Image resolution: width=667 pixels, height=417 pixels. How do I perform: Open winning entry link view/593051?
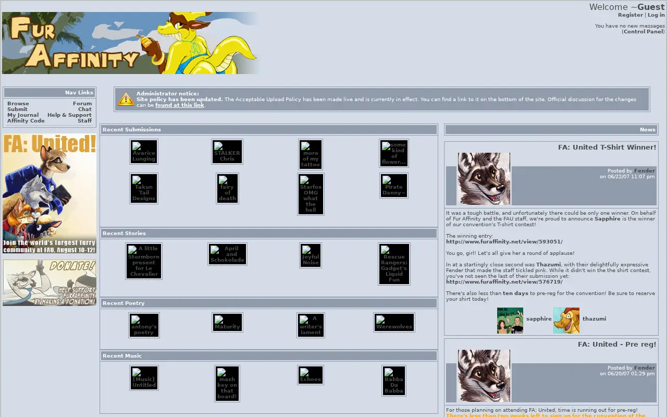(504, 242)
